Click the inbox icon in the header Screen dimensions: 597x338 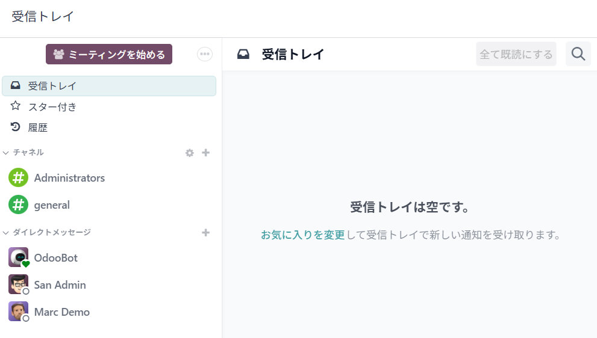(243, 54)
